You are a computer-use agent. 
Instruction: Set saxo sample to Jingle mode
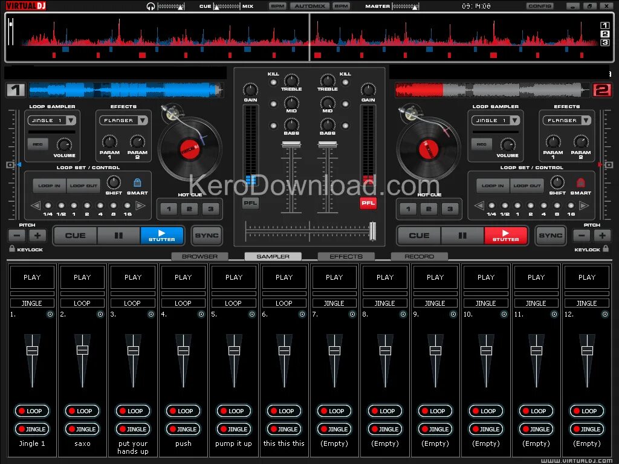click(x=82, y=429)
